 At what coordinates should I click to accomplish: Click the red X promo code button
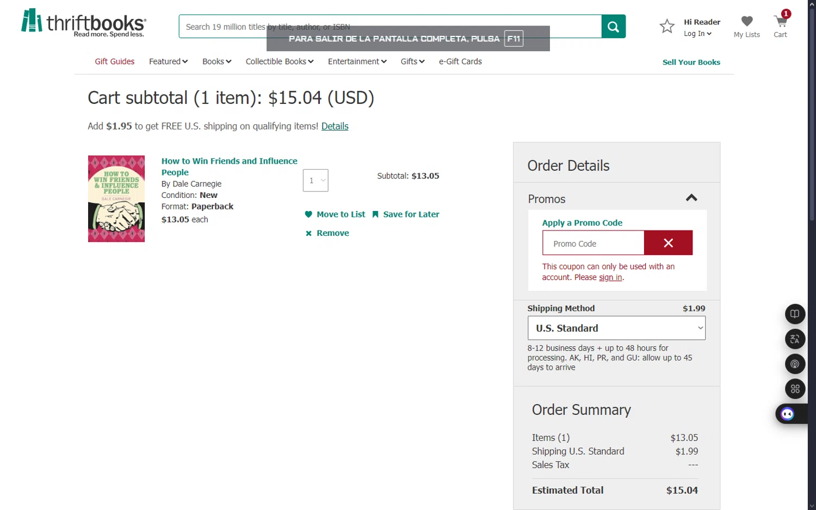point(668,243)
